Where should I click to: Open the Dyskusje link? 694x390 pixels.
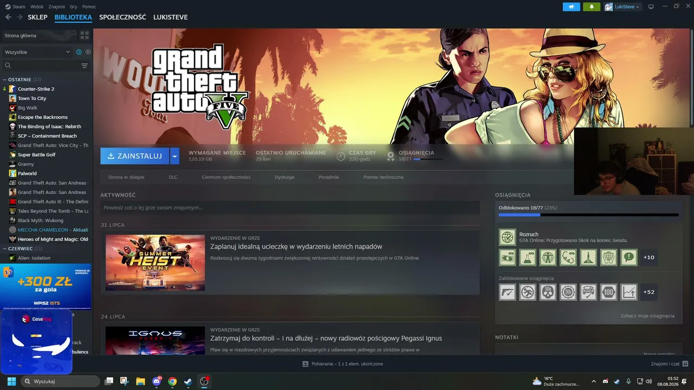coord(284,177)
